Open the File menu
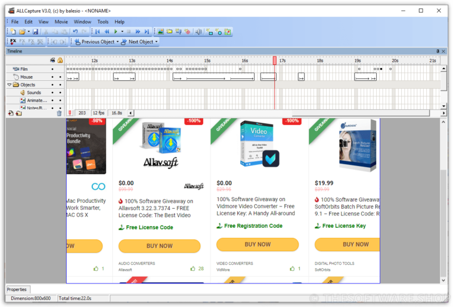Screen dimensions: 453x307 tap(15, 21)
